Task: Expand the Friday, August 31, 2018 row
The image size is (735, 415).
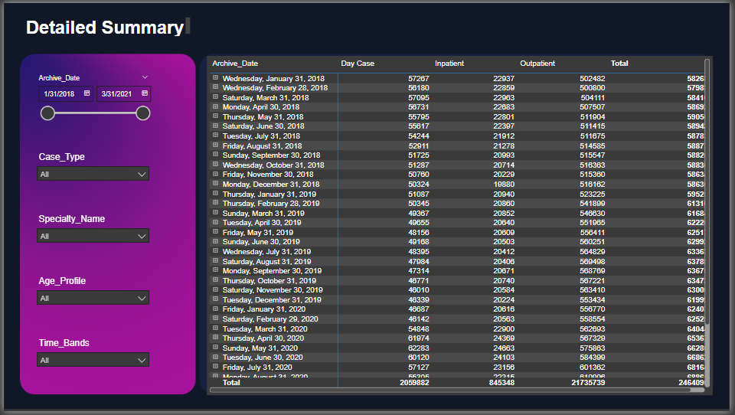Action: 216,145
